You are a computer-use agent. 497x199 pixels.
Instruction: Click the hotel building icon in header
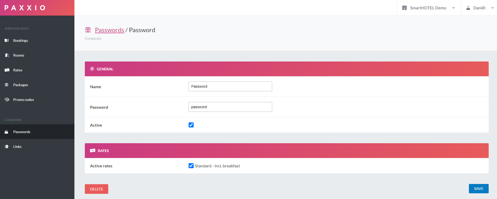click(x=404, y=8)
